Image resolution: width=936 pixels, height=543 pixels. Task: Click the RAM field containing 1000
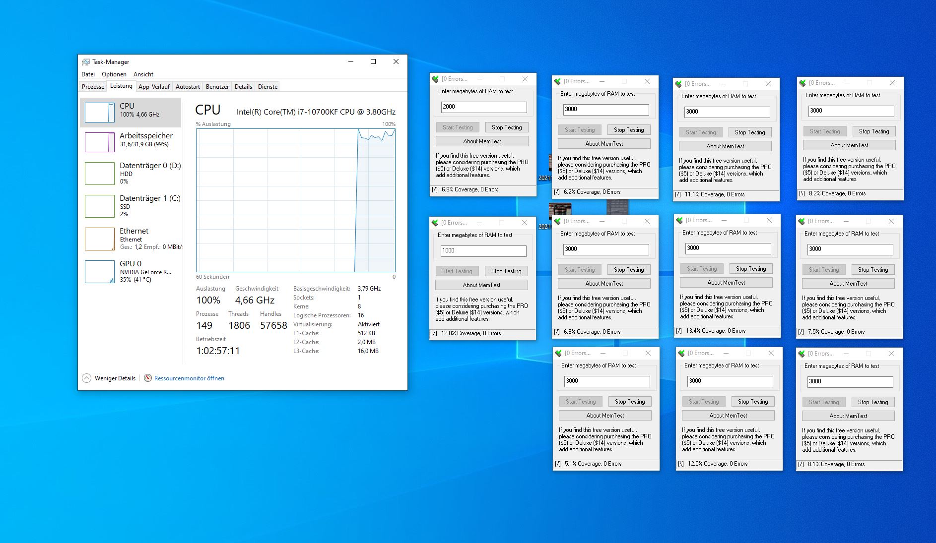pos(483,251)
